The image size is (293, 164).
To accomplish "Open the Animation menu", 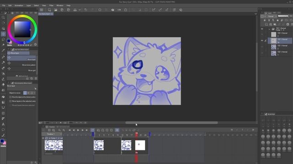I will [19, 5].
